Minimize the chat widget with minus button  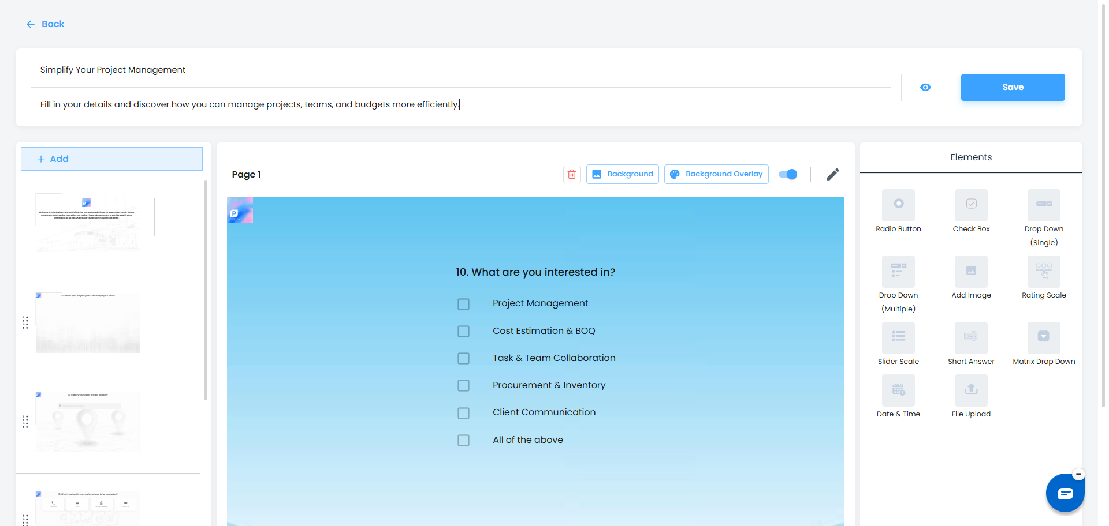point(1078,474)
